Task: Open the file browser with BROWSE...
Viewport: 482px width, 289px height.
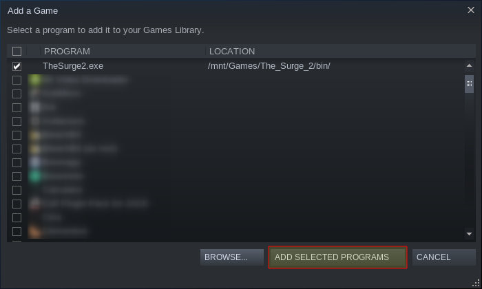Action: [232, 257]
